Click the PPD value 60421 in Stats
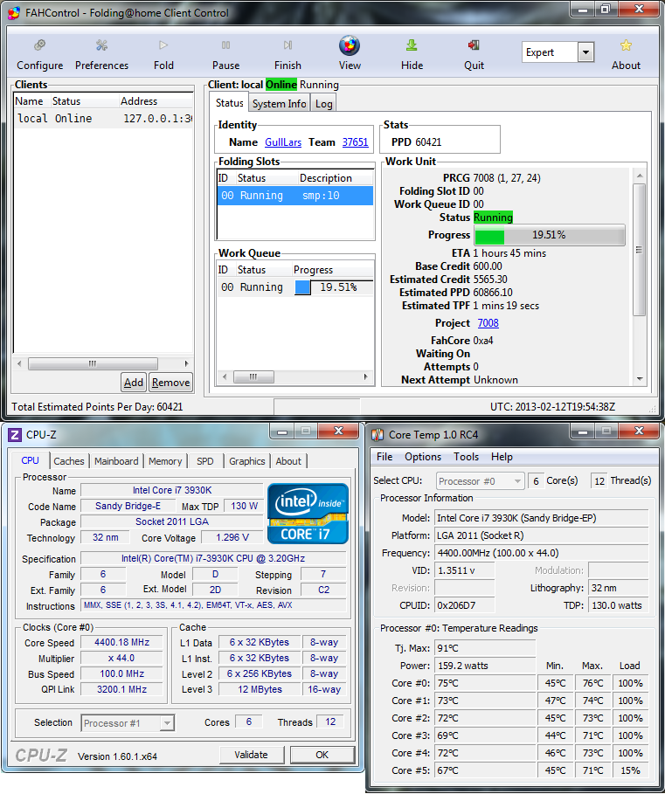Viewport: 665px width, 794px height. pyautogui.click(x=428, y=142)
